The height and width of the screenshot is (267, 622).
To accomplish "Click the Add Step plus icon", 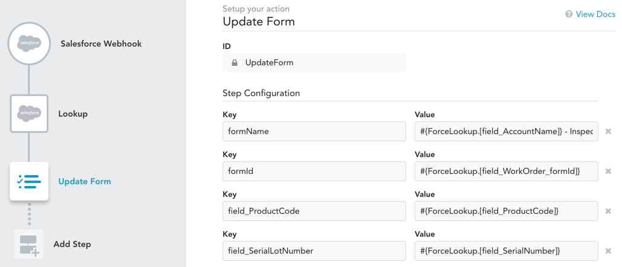I will point(29,244).
